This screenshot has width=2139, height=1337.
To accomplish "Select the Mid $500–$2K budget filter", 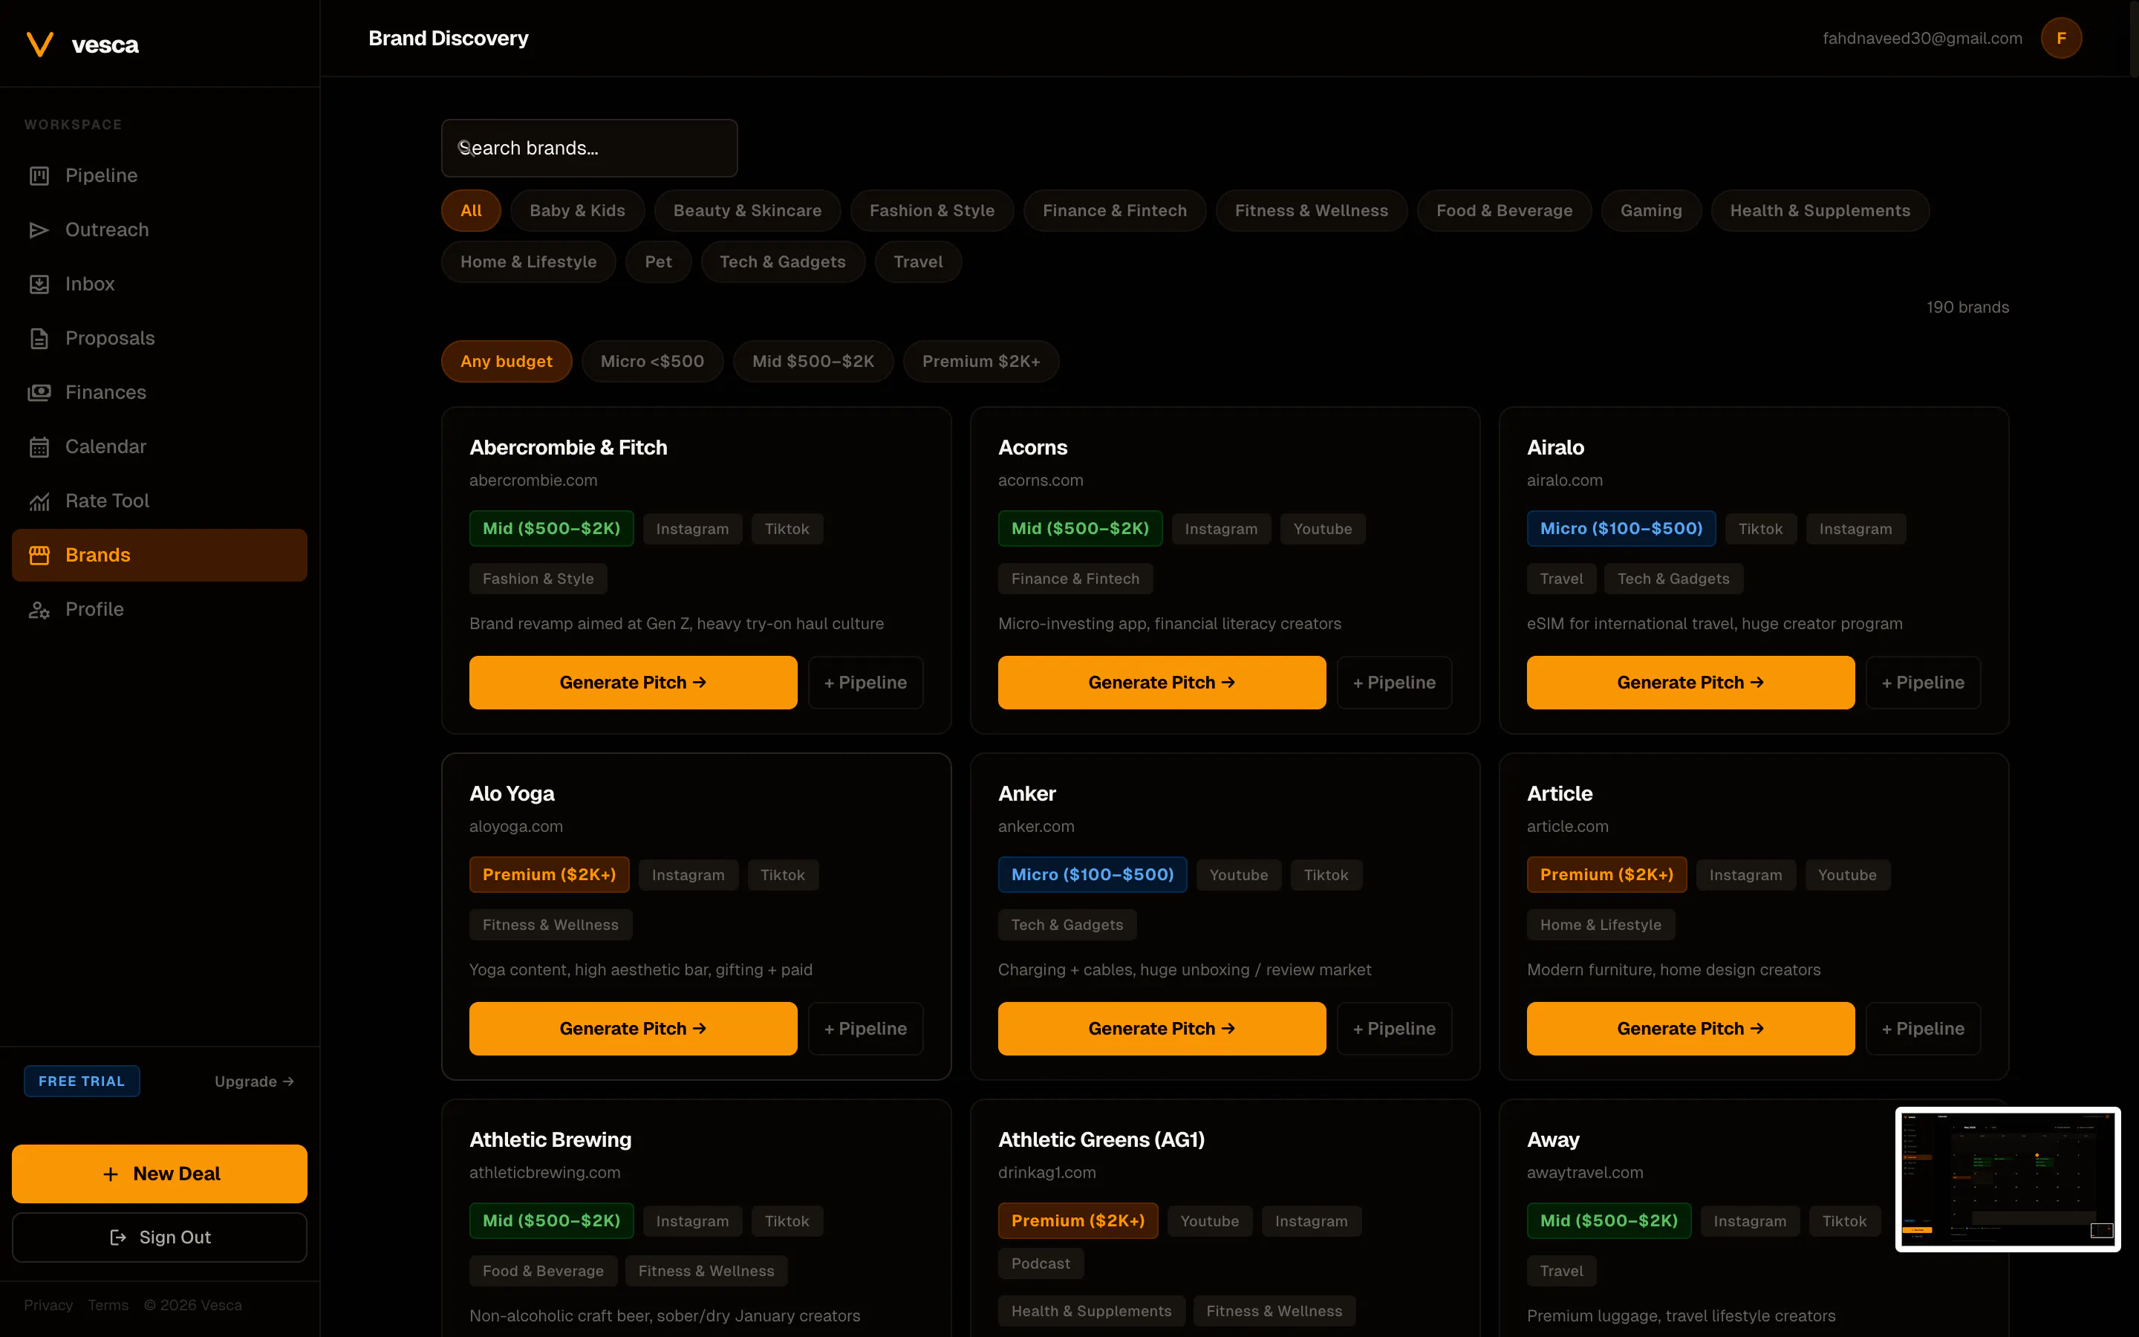I will tap(813, 362).
